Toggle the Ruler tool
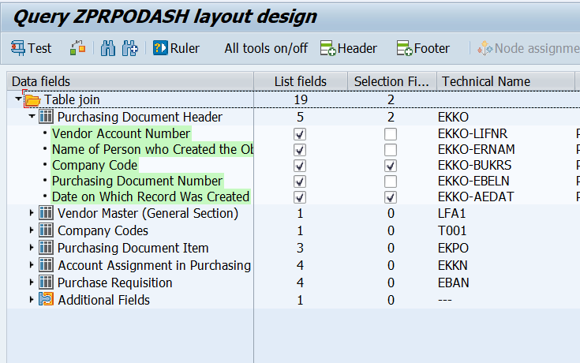 point(176,48)
